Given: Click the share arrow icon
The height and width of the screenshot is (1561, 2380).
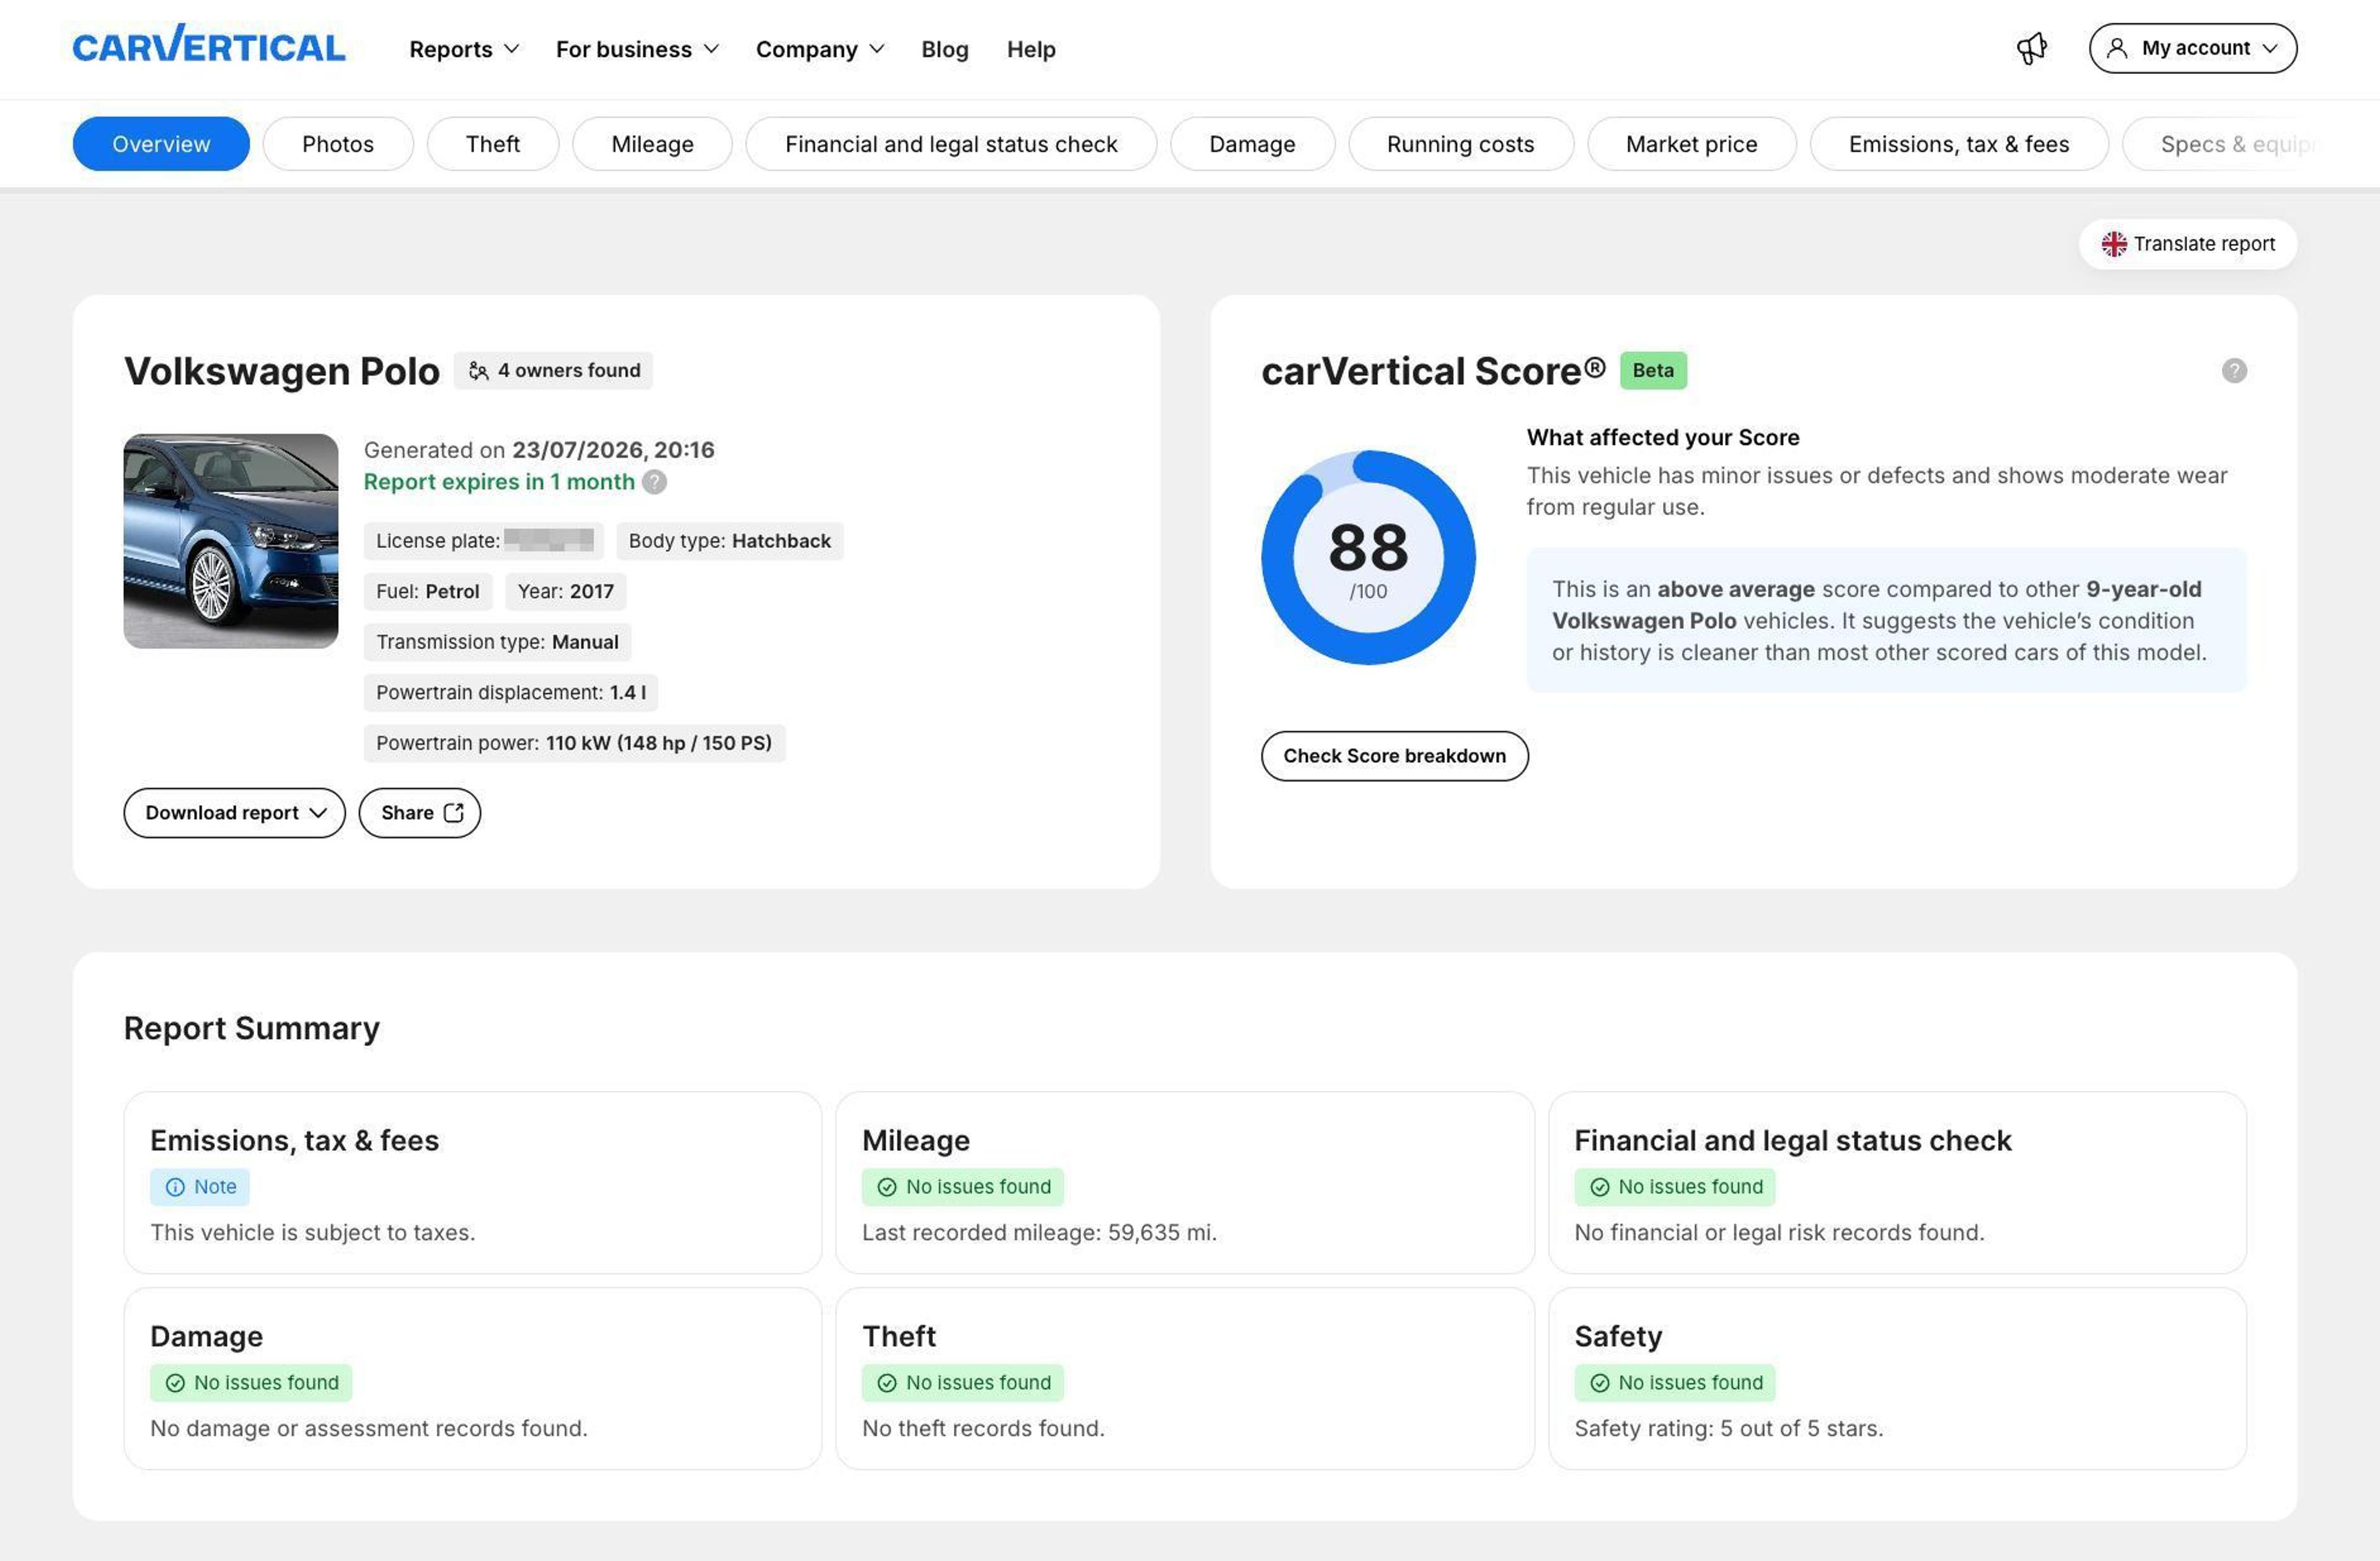Looking at the screenshot, I should 454,813.
